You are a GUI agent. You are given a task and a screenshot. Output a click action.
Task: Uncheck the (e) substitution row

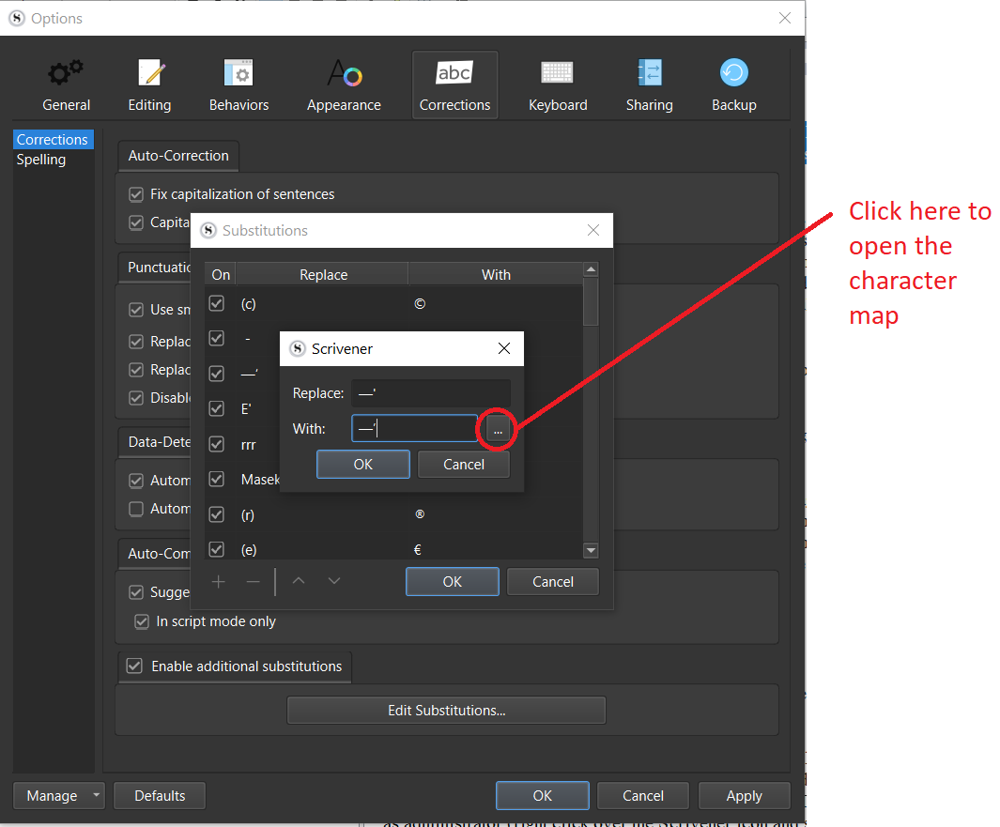(x=217, y=549)
